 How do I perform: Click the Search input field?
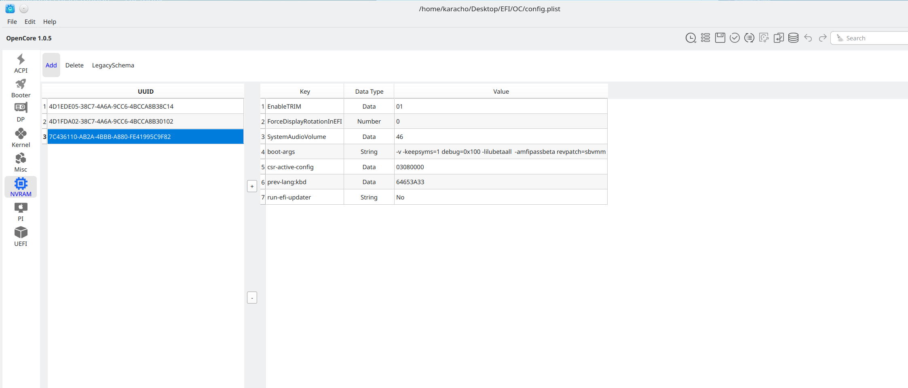click(873, 38)
